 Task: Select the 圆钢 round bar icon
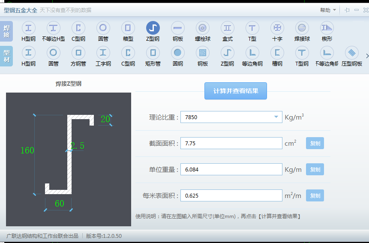[x=178, y=53]
